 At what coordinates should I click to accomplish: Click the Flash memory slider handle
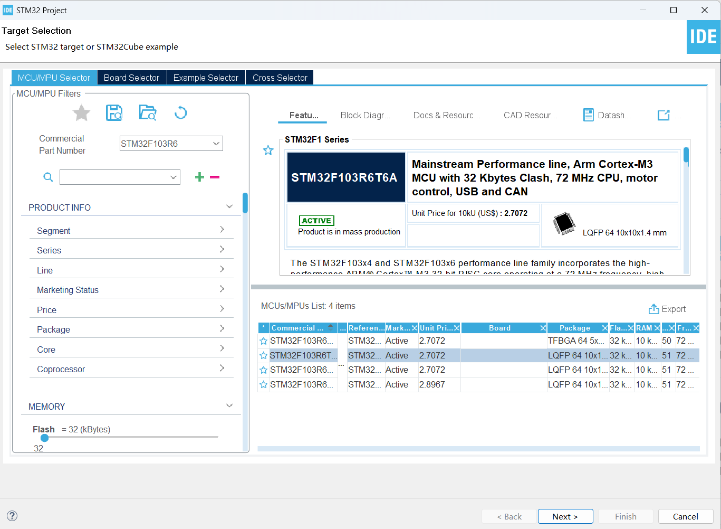pos(44,438)
